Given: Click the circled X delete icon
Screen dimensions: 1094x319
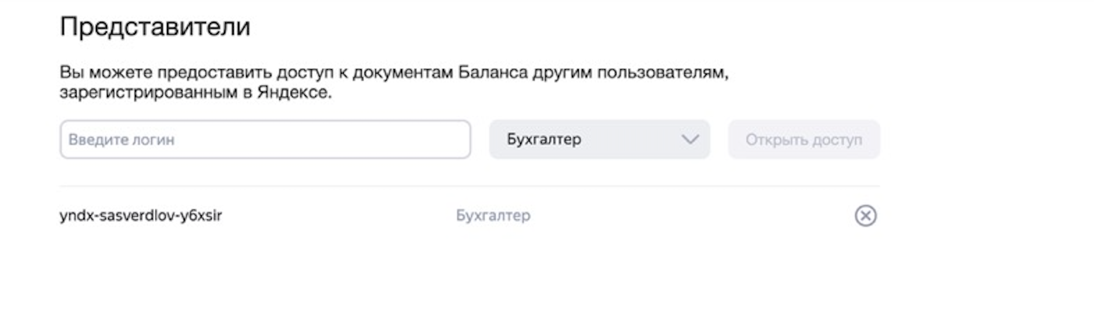Looking at the screenshot, I should click(865, 216).
